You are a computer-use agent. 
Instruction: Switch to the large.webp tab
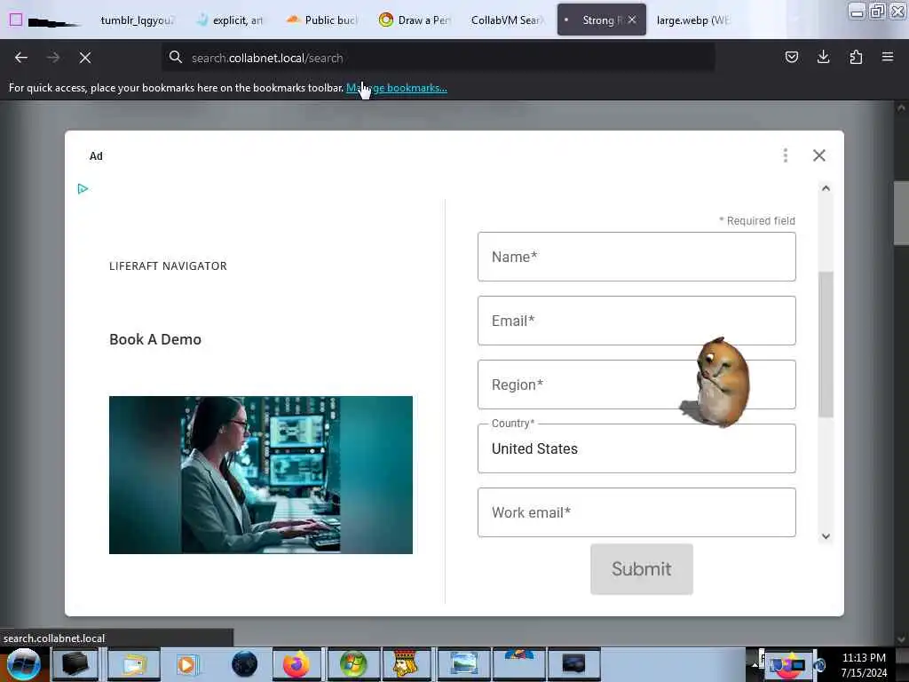click(692, 20)
